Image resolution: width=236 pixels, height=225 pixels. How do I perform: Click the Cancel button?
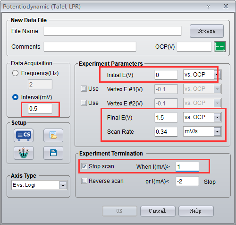point(158,211)
